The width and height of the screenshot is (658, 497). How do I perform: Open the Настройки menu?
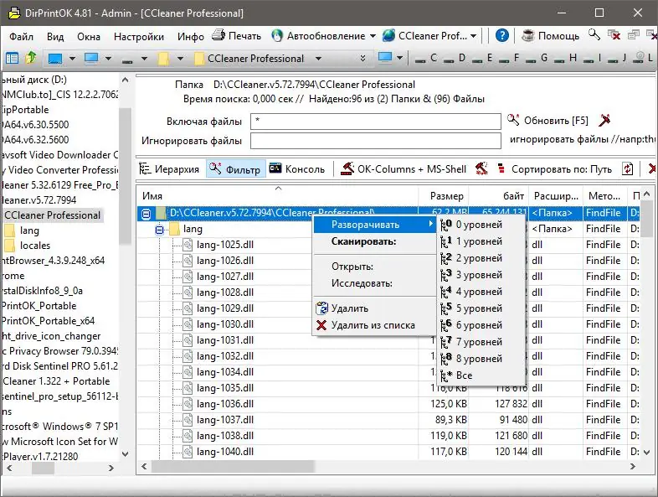click(x=138, y=37)
